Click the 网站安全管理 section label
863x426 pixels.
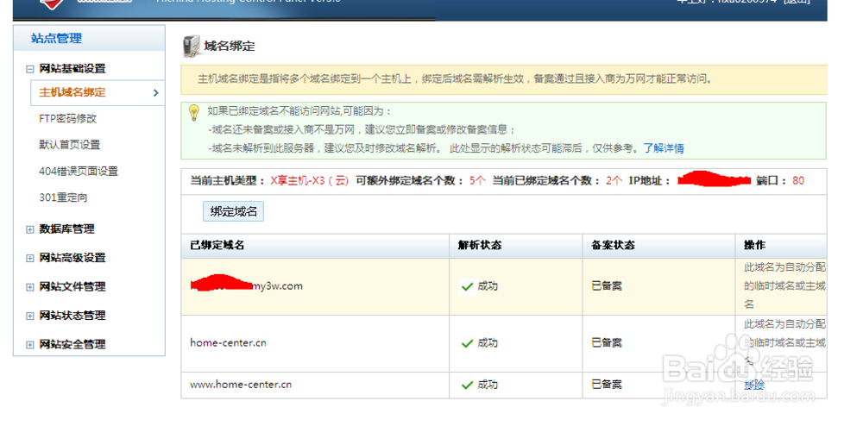[72, 345]
